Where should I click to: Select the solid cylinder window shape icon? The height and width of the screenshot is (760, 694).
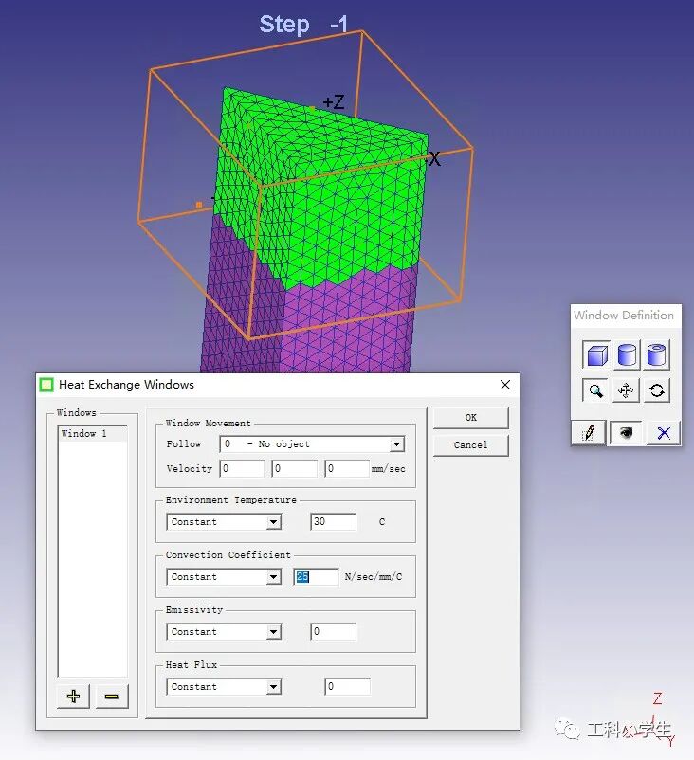(x=627, y=354)
